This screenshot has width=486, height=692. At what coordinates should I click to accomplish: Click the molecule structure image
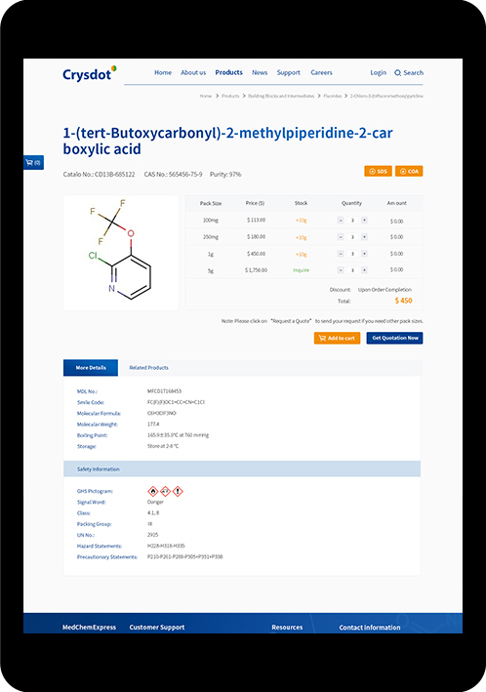click(x=121, y=253)
